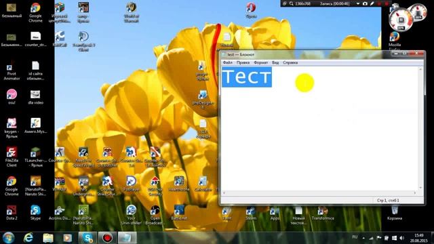Open the Справка menu in Notepad
434x244 pixels.
290,62
